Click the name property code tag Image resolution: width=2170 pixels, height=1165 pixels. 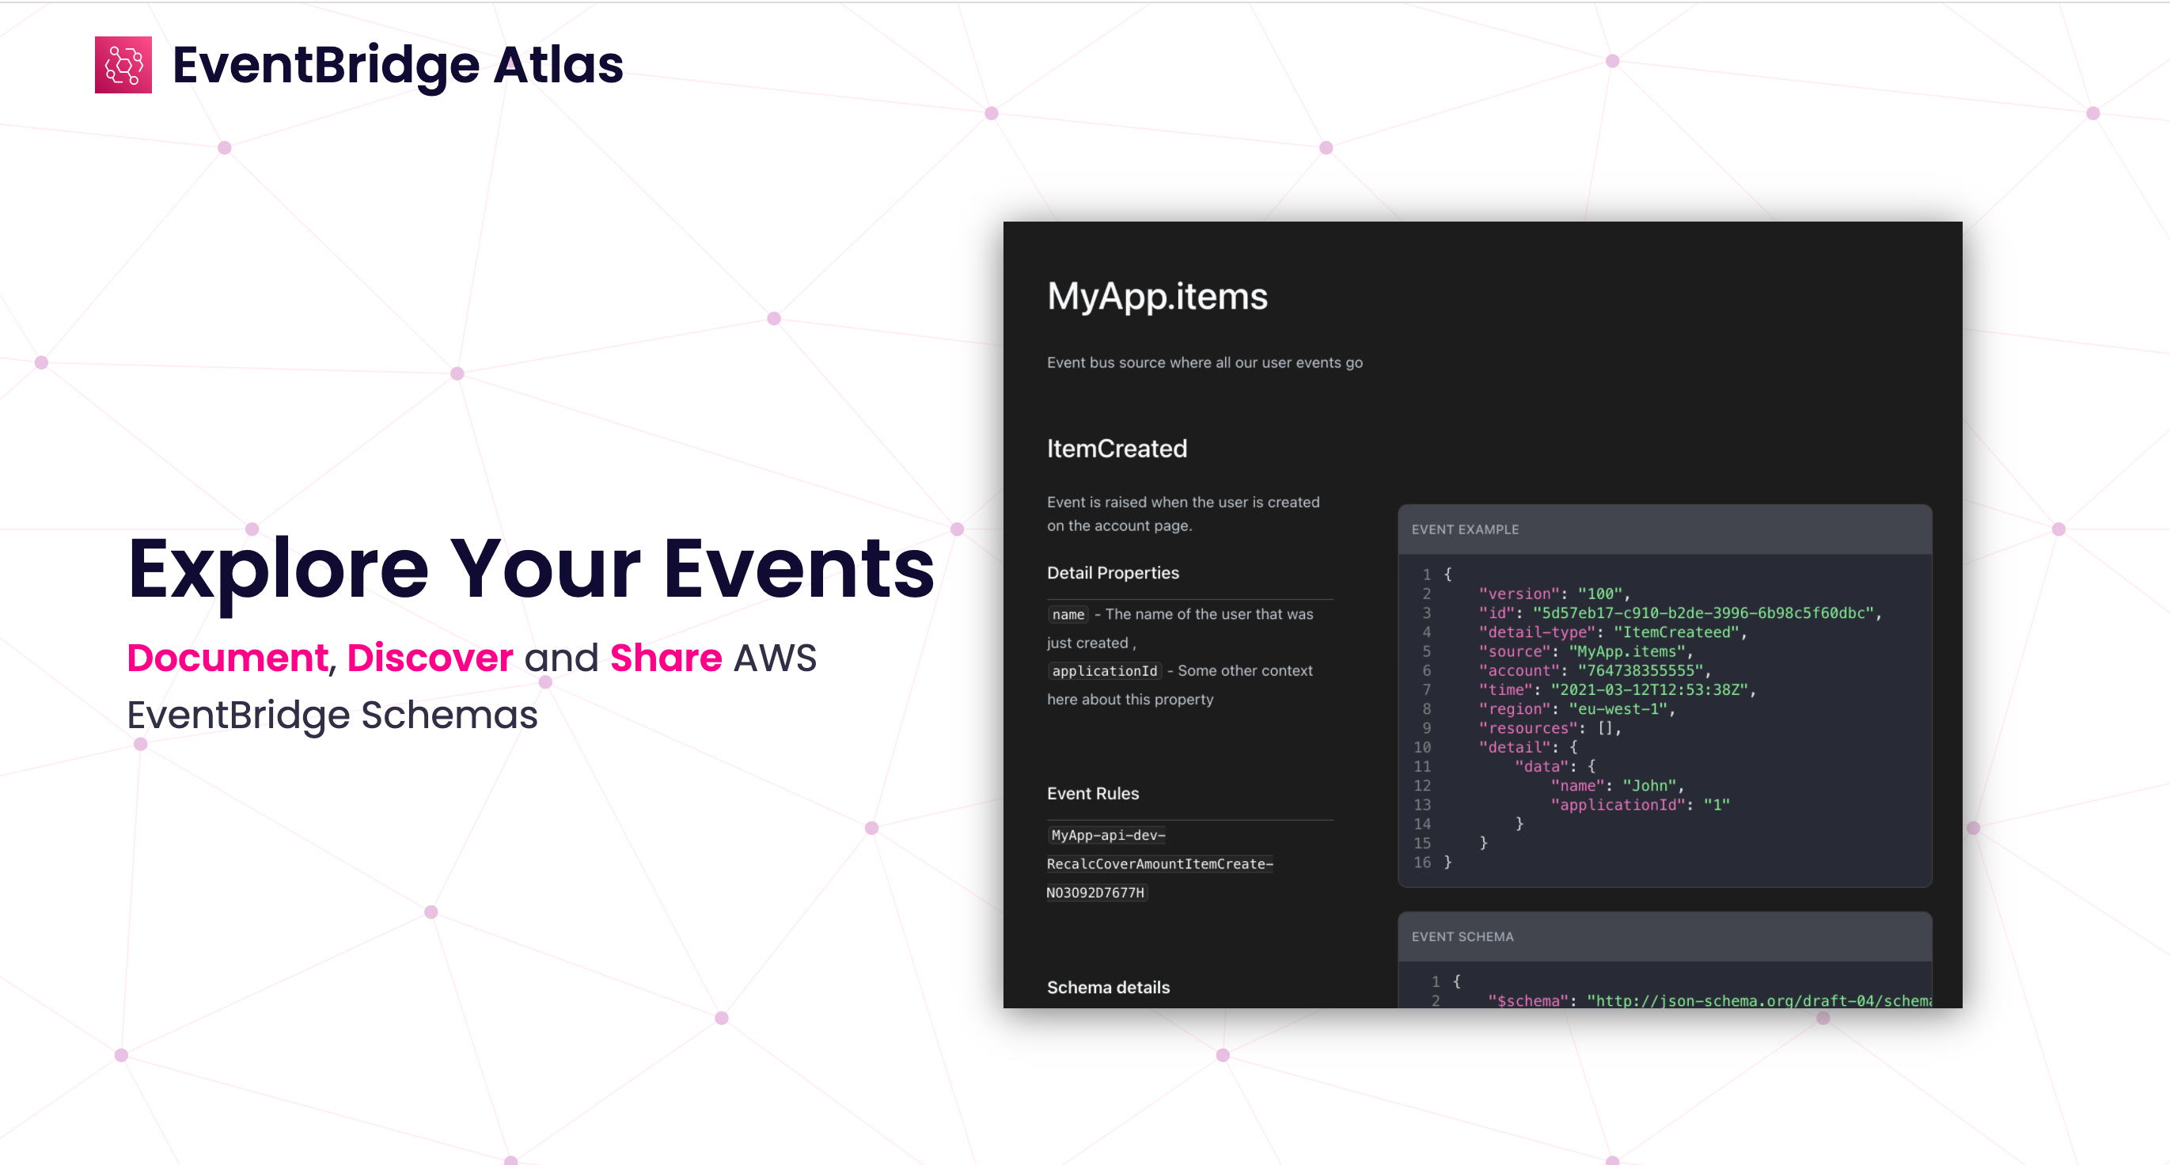pyautogui.click(x=1068, y=615)
